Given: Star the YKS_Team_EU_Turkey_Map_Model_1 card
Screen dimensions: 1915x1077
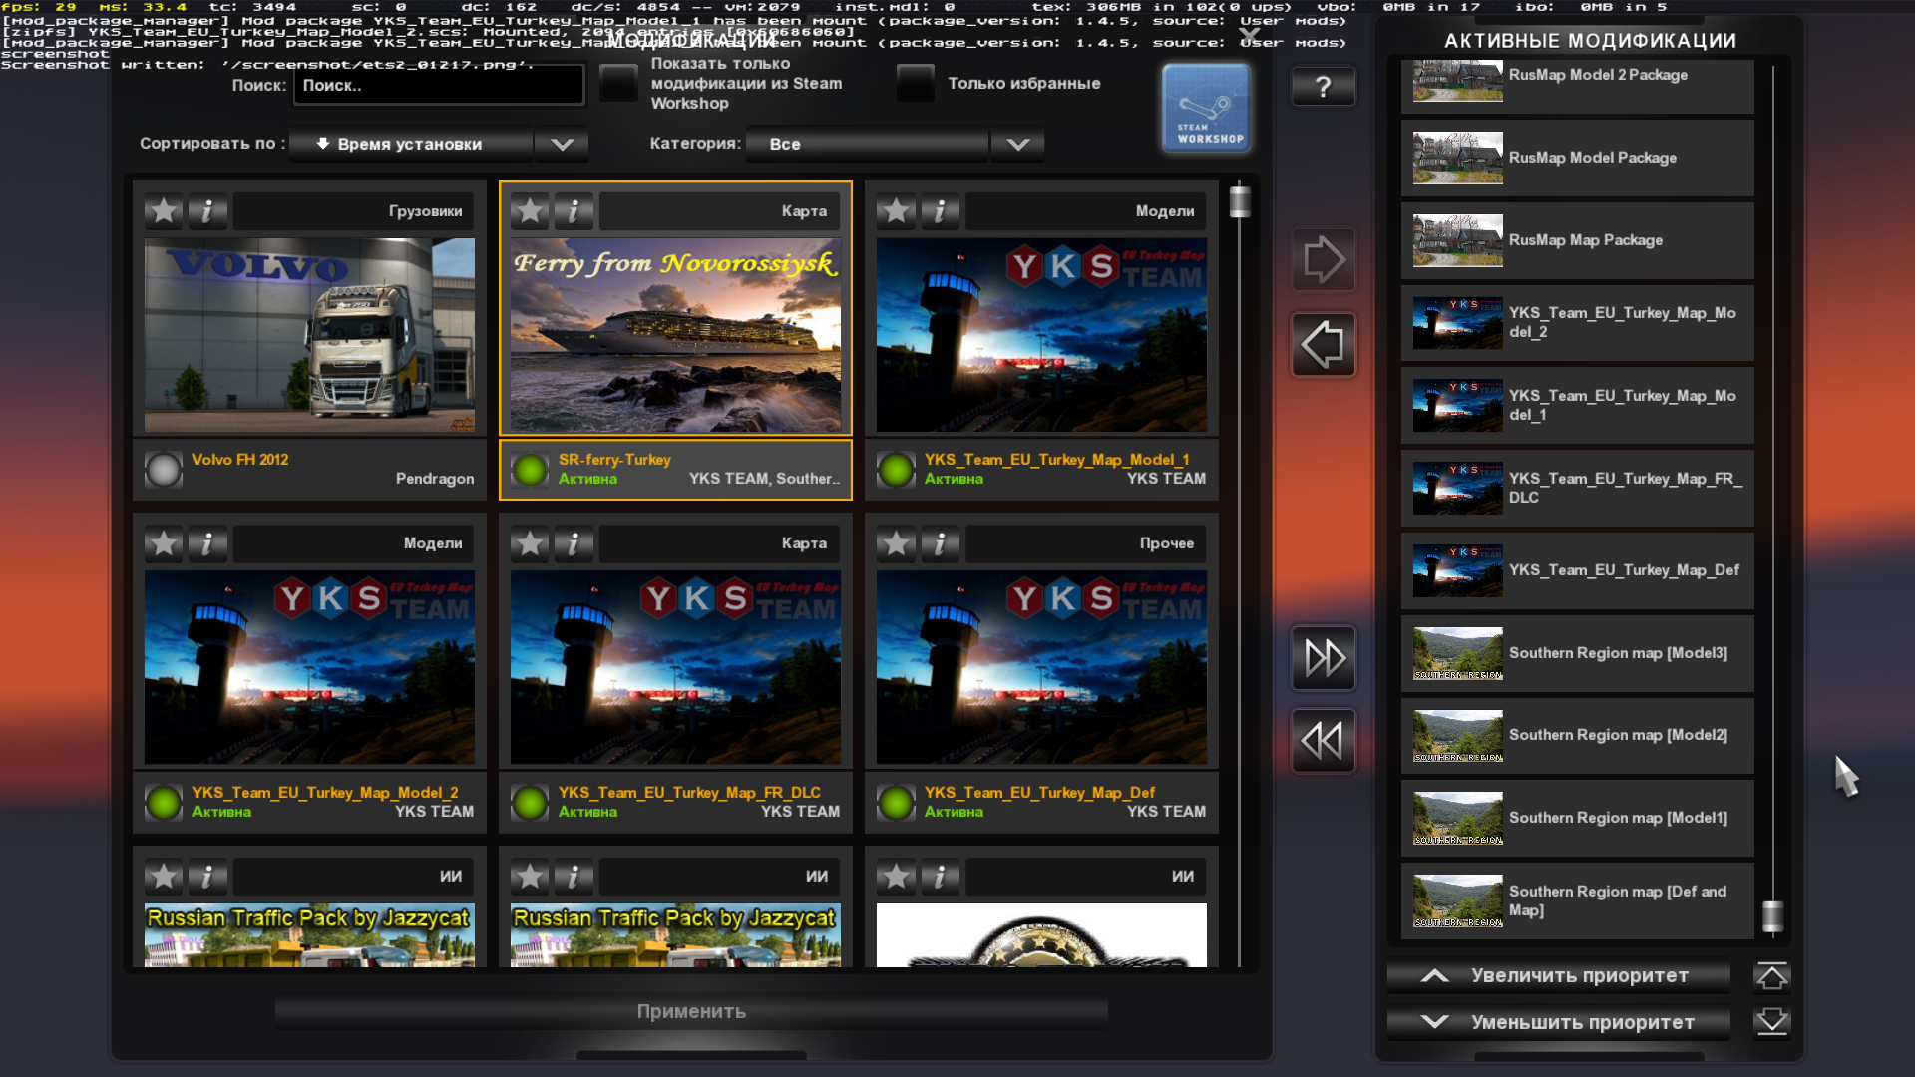Looking at the screenshot, I should [896, 211].
